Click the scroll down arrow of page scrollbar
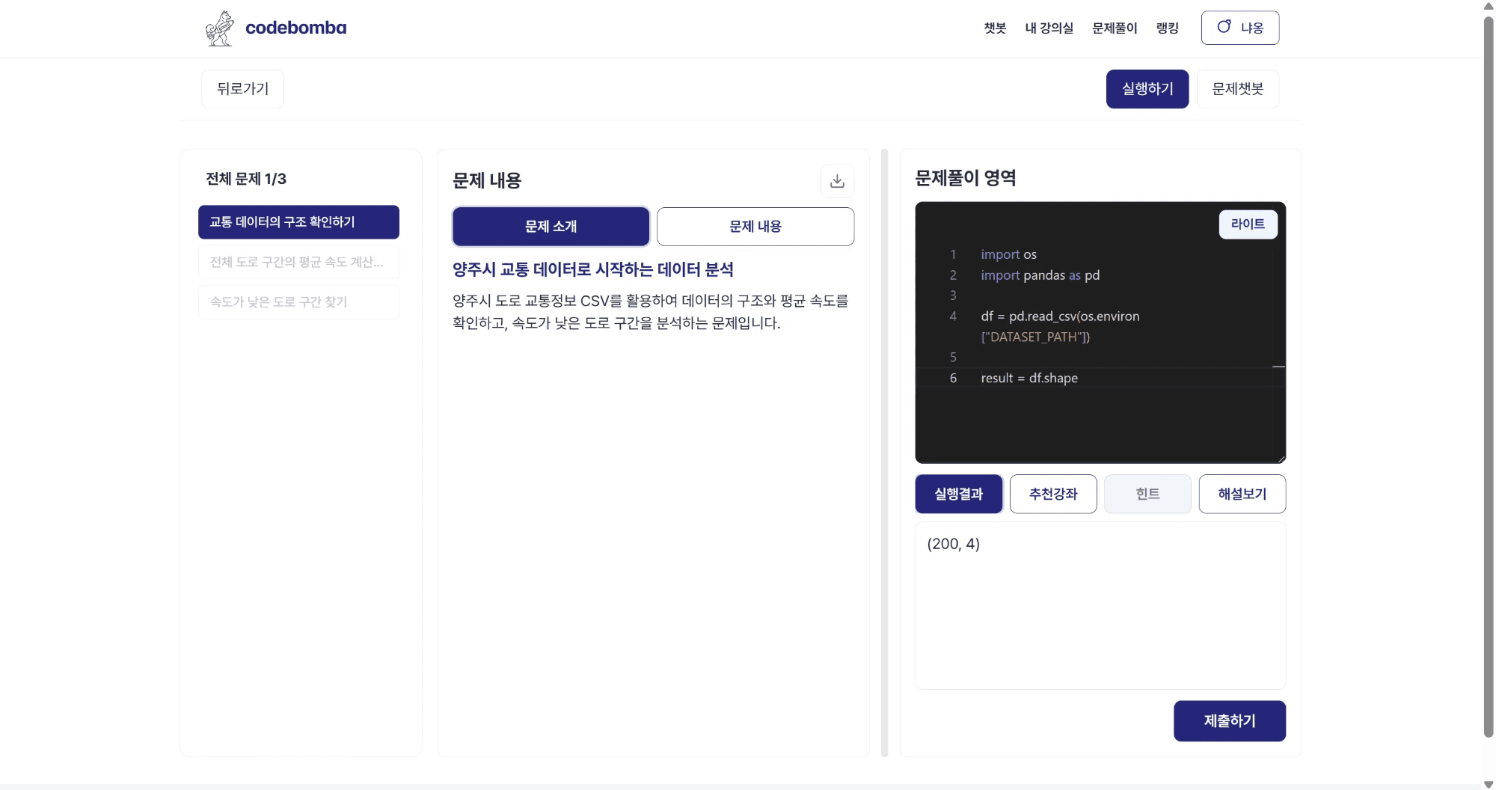This screenshot has height=790, width=1496. click(x=1489, y=784)
